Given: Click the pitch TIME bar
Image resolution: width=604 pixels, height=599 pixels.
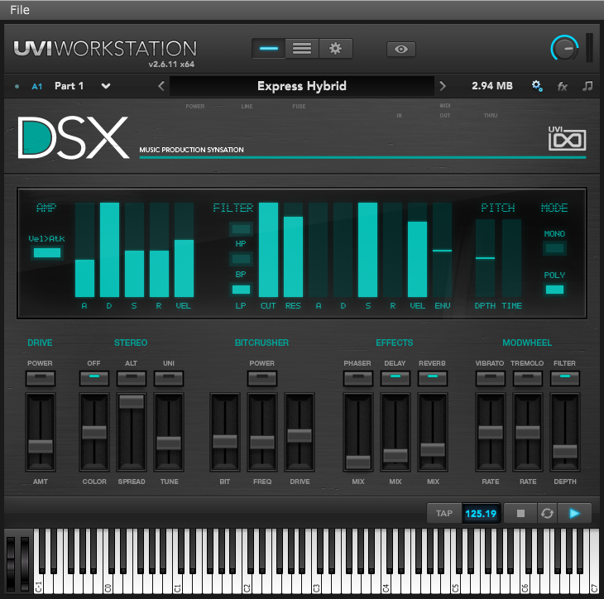Looking at the screenshot, I should coord(511,258).
